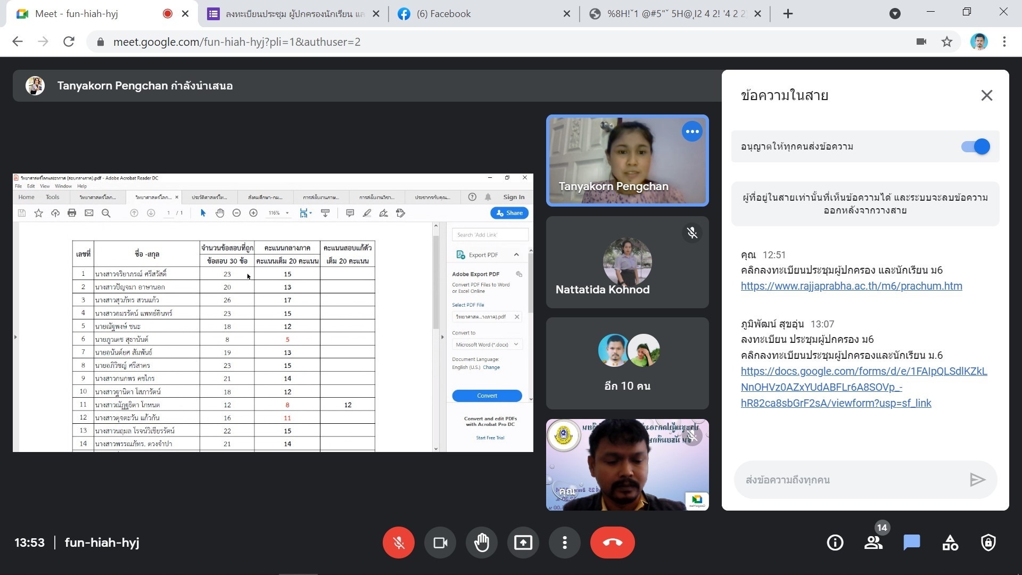Raise hand in the meeting
Image resolution: width=1022 pixels, height=575 pixels.
(x=482, y=543)
